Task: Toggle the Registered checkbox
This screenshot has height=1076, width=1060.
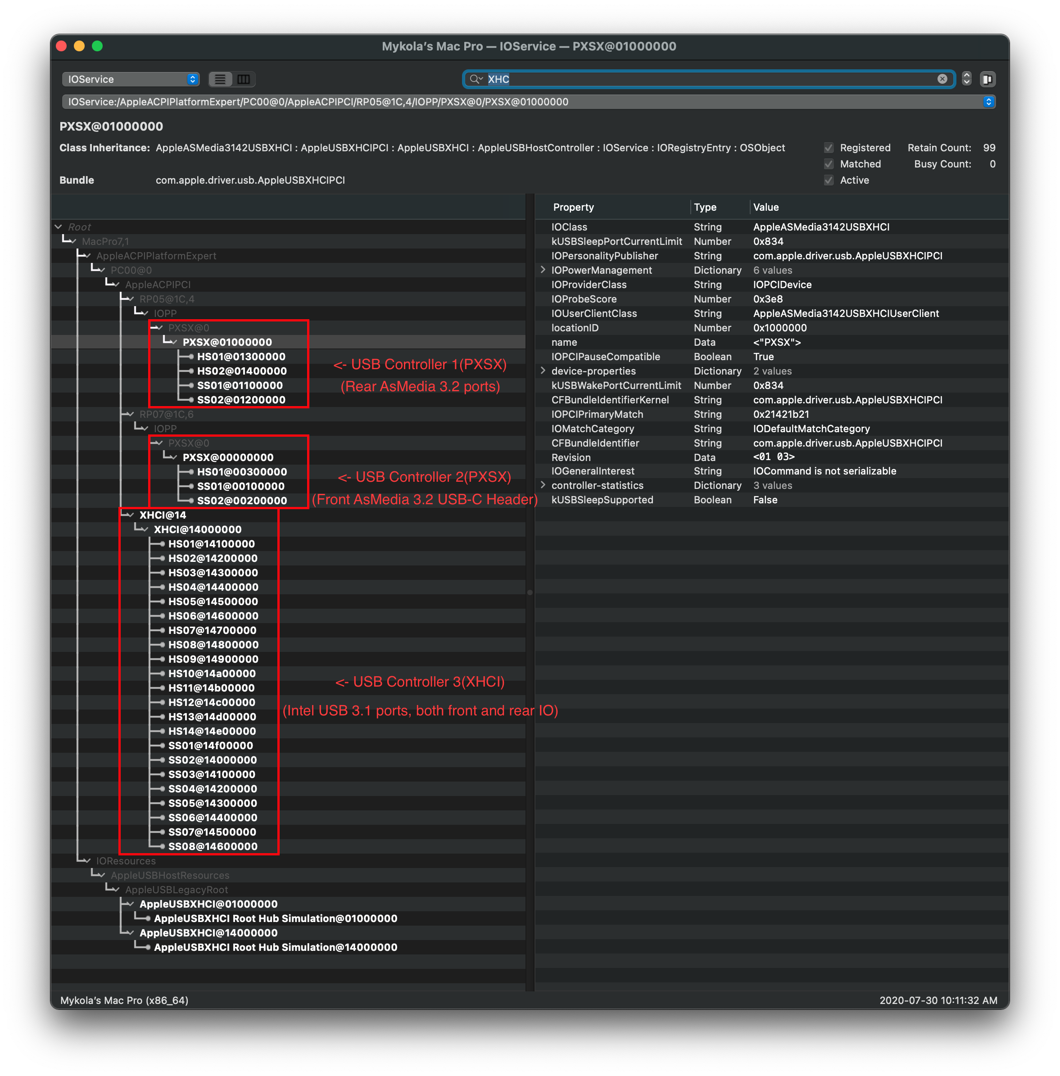Action: (829, 148)
